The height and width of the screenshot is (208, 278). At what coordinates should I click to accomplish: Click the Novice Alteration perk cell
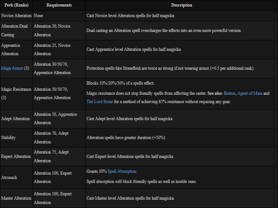(x=16, y=16)
